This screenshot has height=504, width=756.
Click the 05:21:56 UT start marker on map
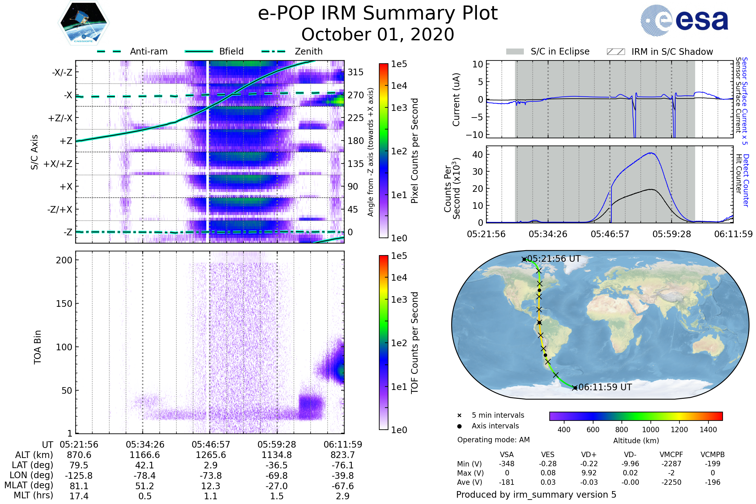point(524,259)
